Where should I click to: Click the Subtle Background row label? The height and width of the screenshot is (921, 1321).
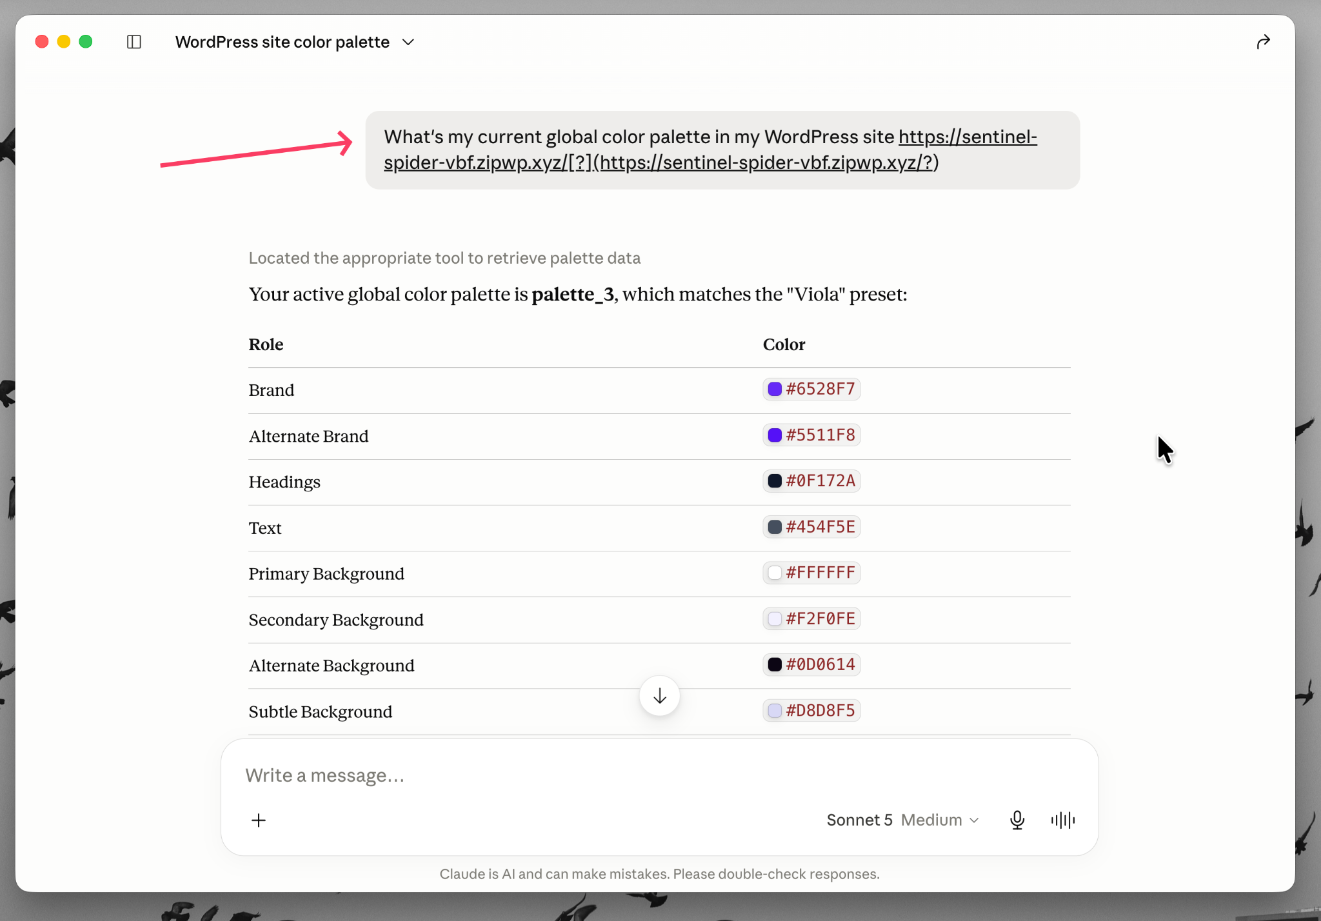(321, 711)
